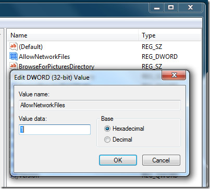Click the BrowseForPicturesDirectory string icon
Screen dimensions: 210x189
tap(14, 66)
